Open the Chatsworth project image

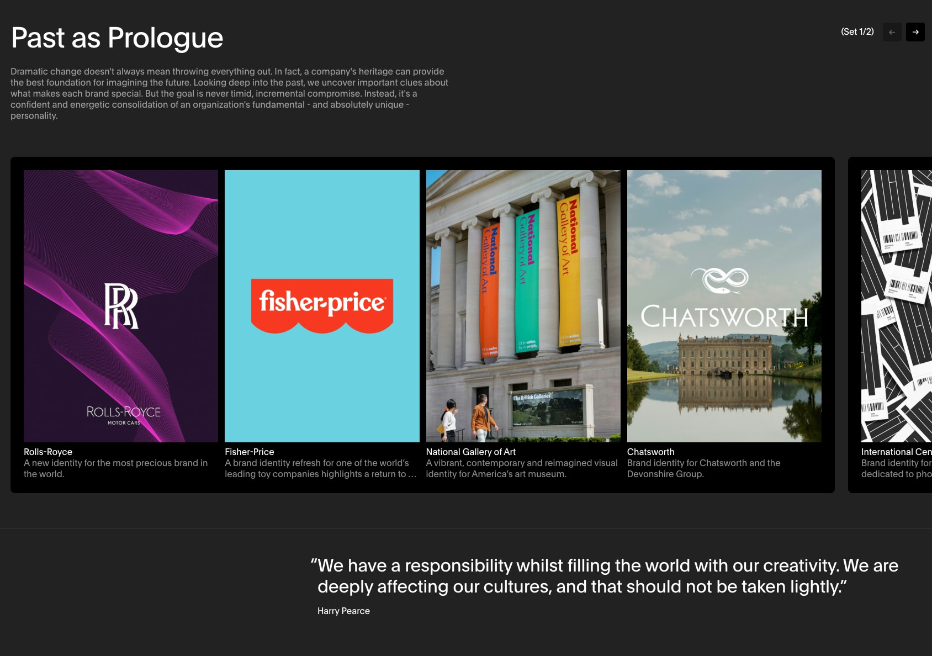point(724,306)
